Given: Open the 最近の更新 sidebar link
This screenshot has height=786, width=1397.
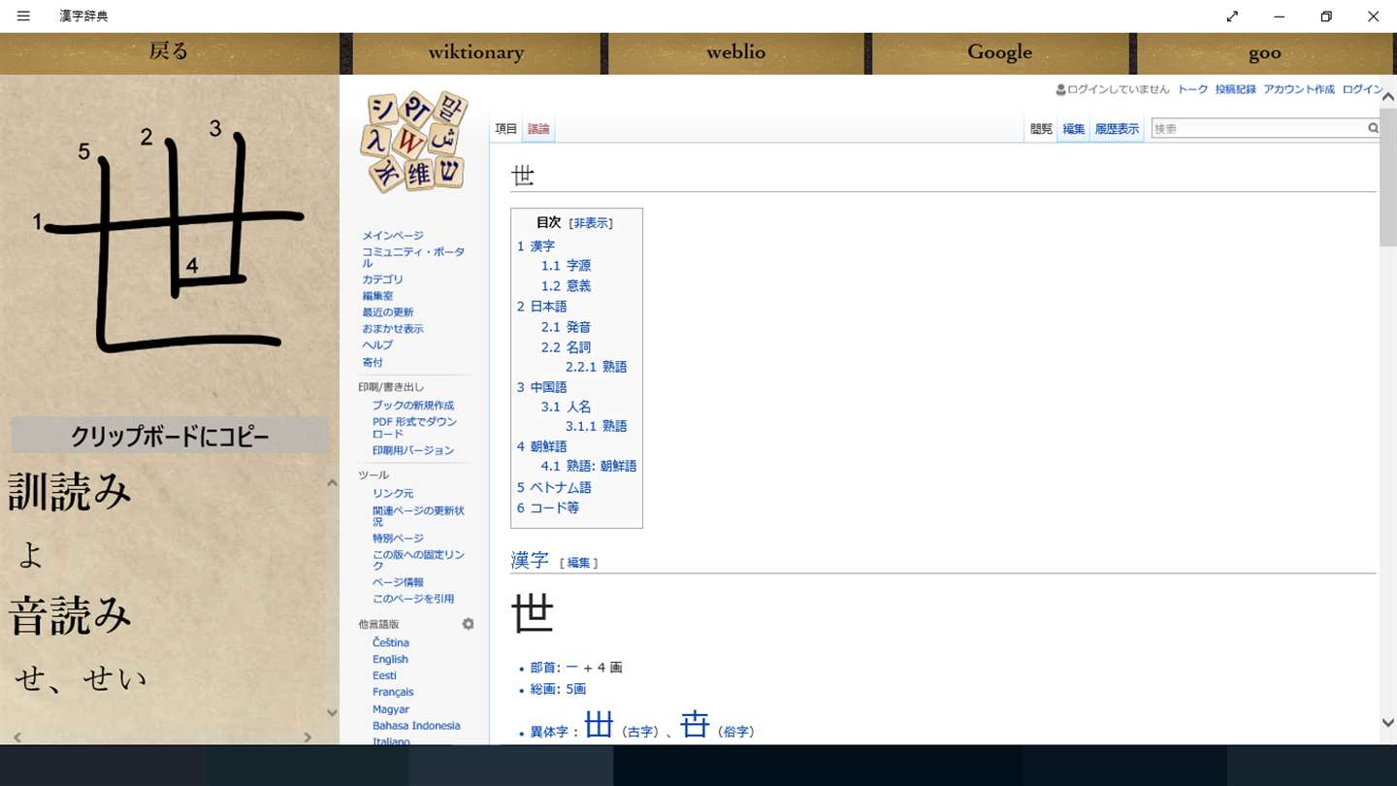Looking at the screenshot, I should (x=387, y=312).
